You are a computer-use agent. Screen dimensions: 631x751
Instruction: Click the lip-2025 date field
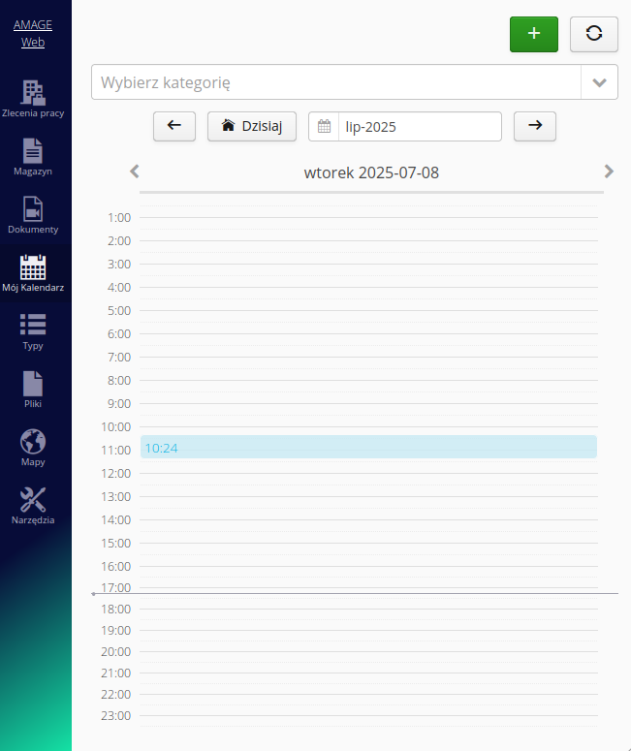click(x=419, y=126)
